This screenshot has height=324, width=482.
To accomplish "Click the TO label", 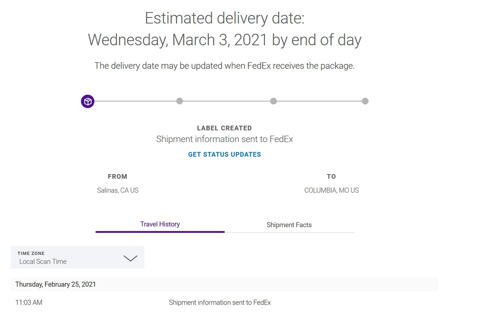I will (331, 177).
